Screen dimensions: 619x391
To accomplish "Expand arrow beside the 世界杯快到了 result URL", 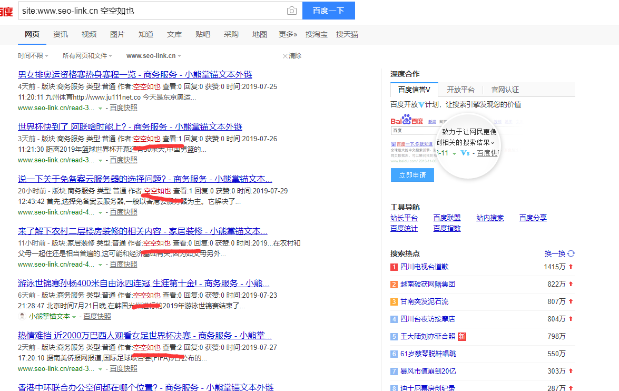I will 100,160.
